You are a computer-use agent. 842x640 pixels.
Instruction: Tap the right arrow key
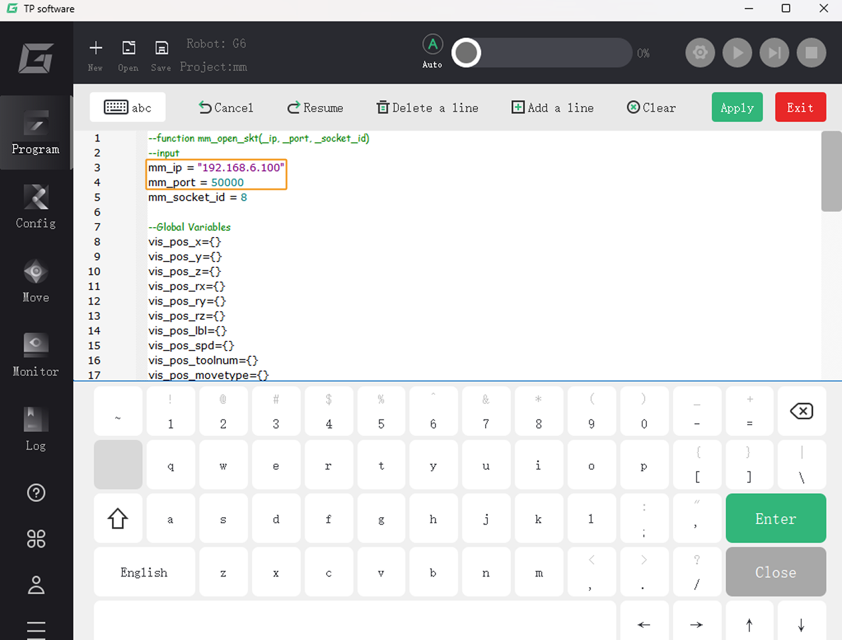coord(696,621)
